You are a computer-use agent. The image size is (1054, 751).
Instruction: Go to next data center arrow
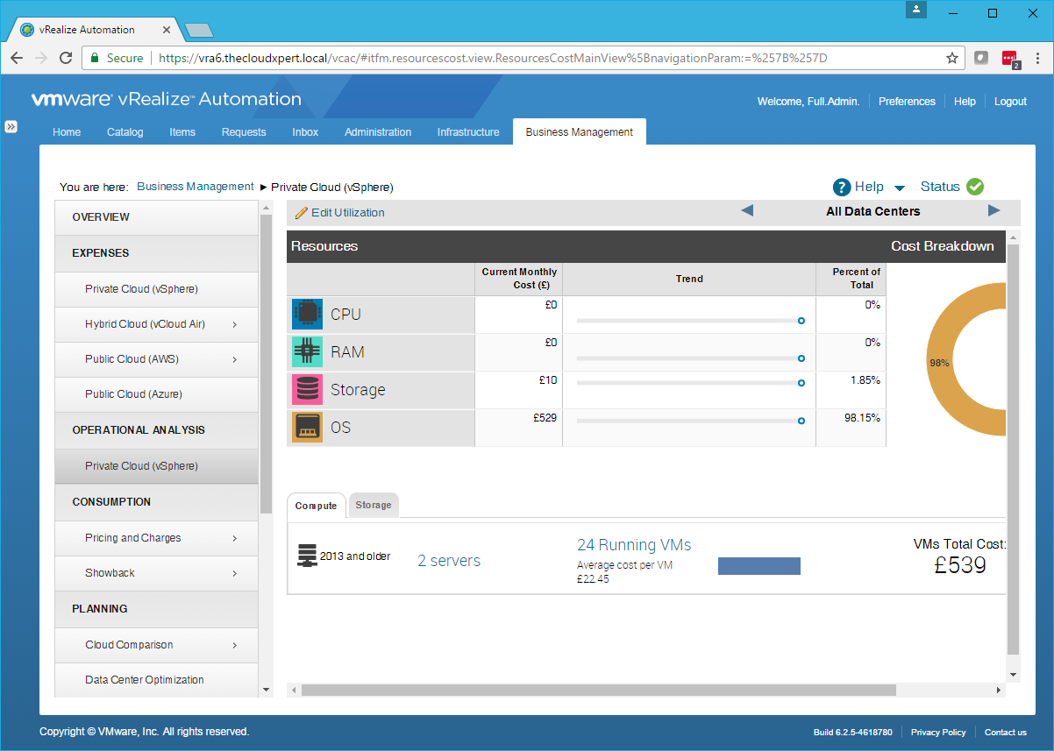pyautogui.click(x=993, y=211)
